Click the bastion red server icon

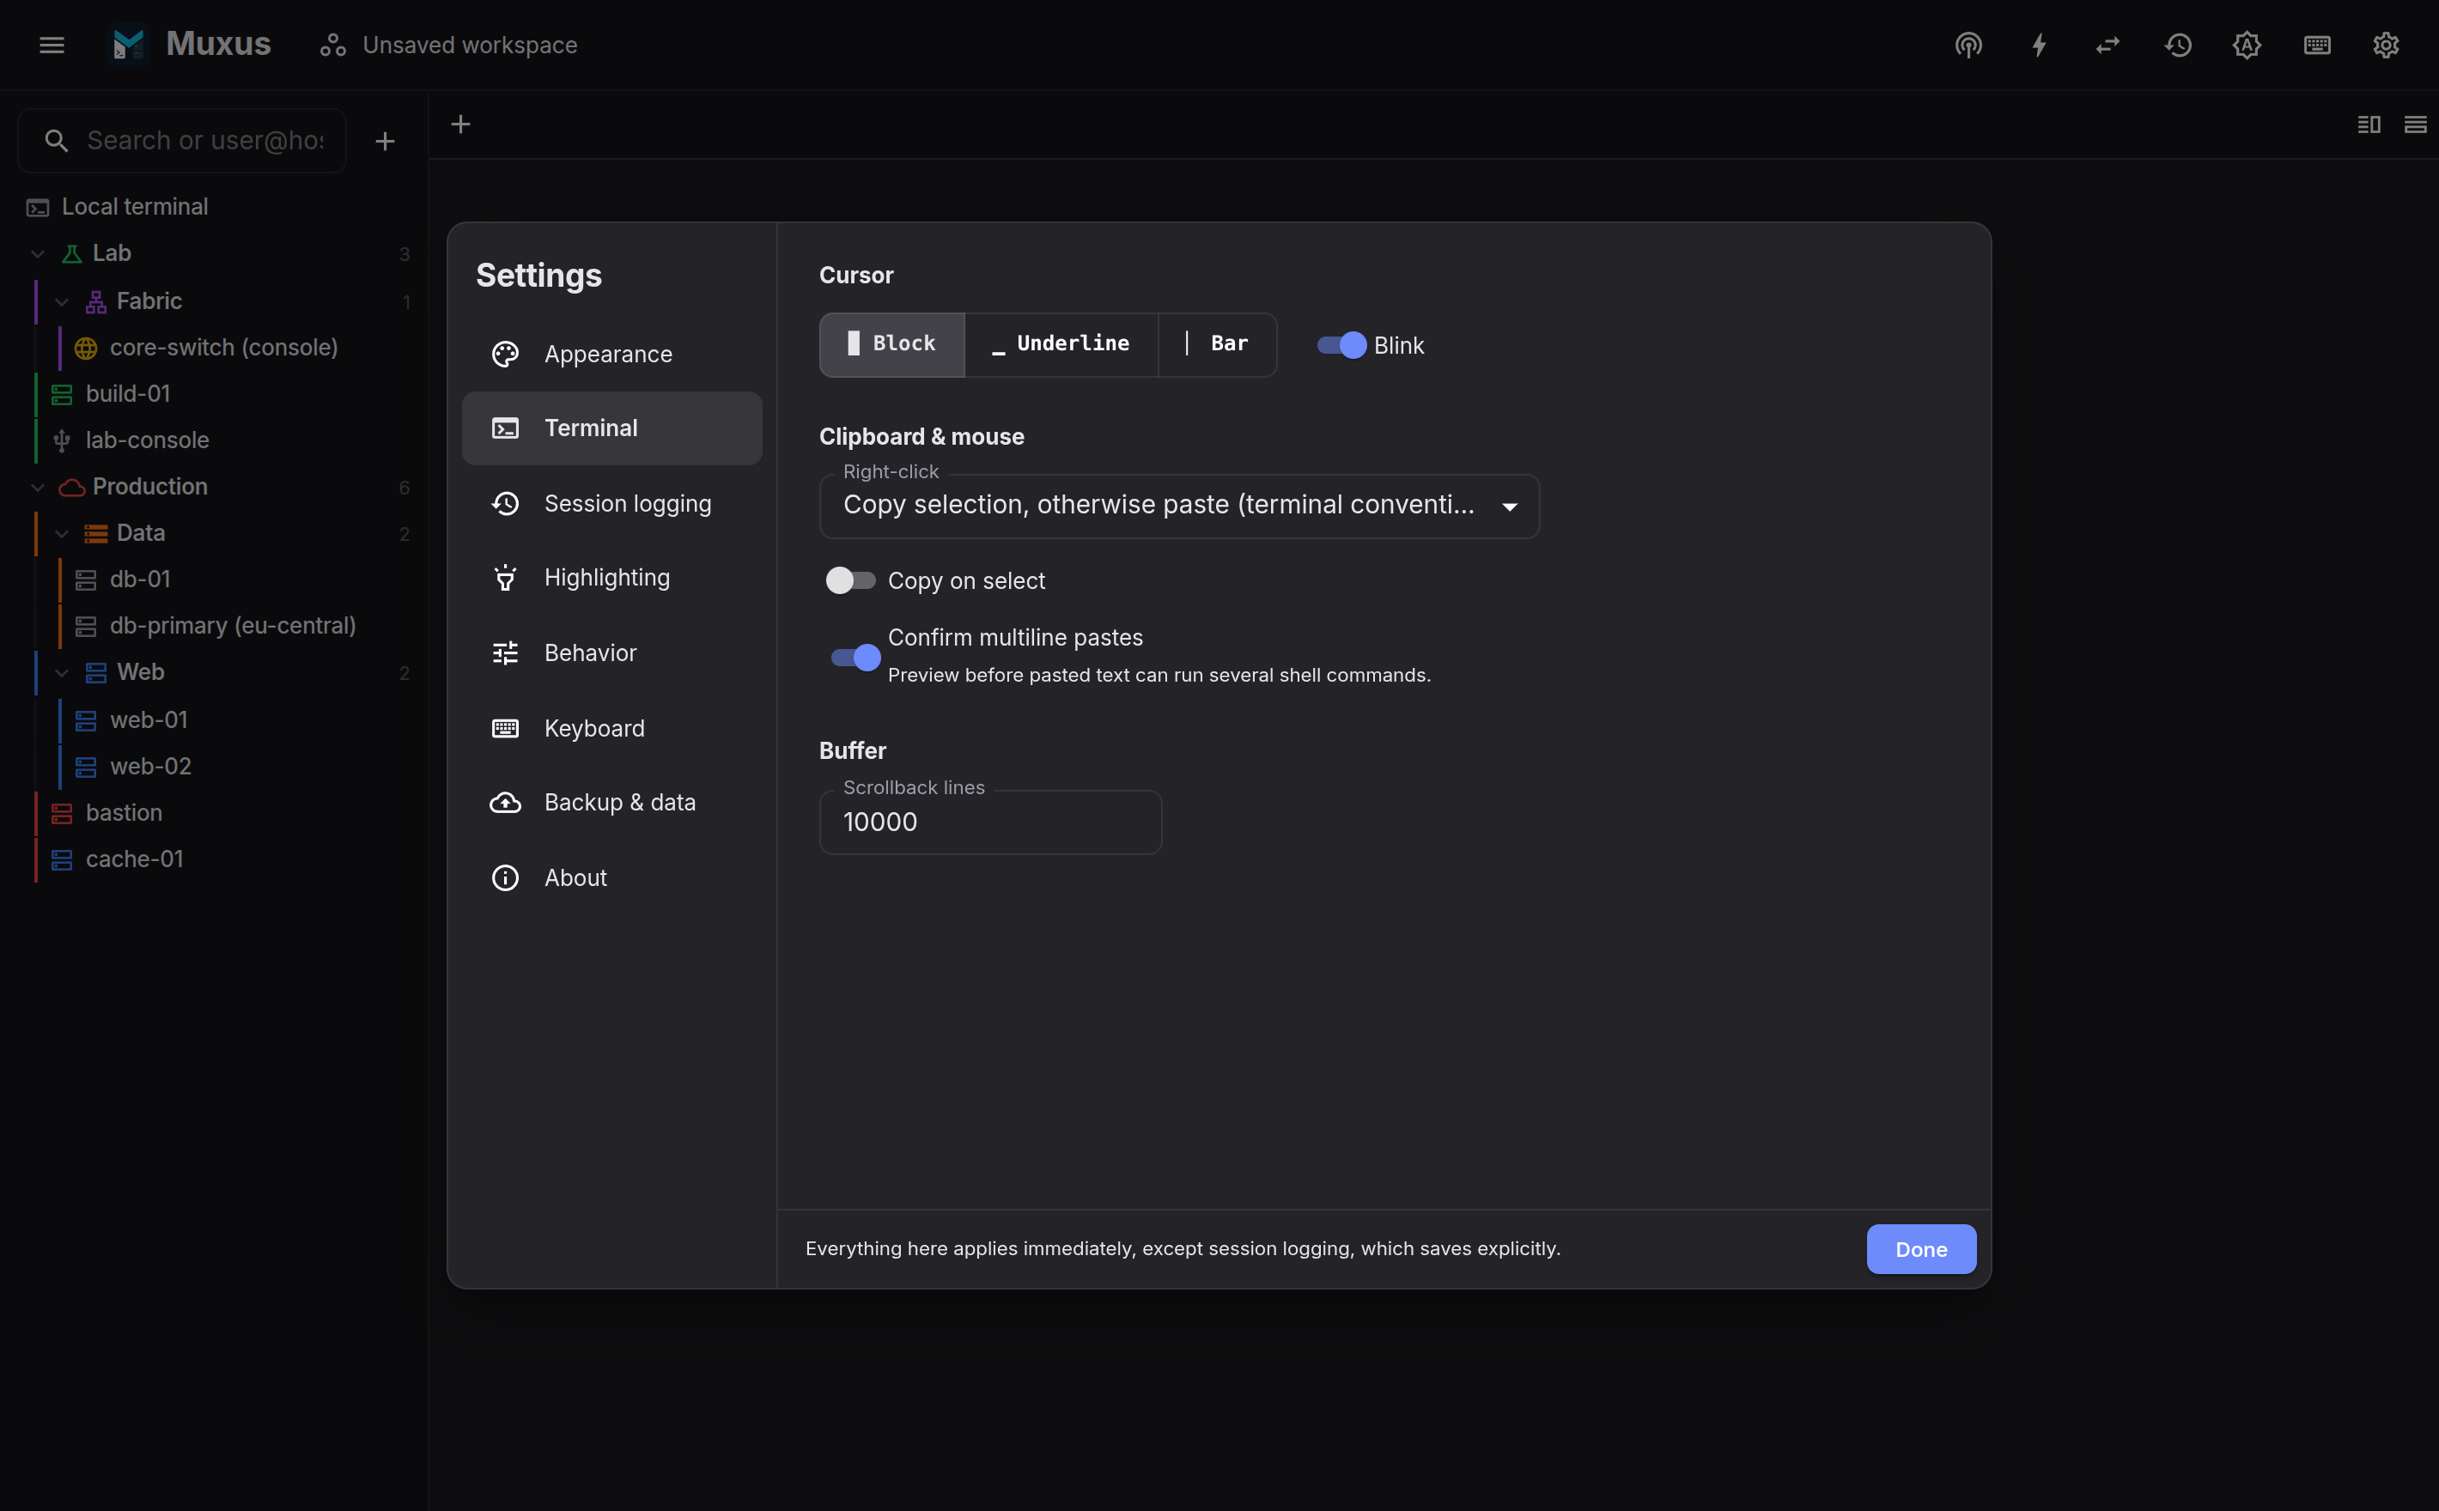[x=62, y=814]
